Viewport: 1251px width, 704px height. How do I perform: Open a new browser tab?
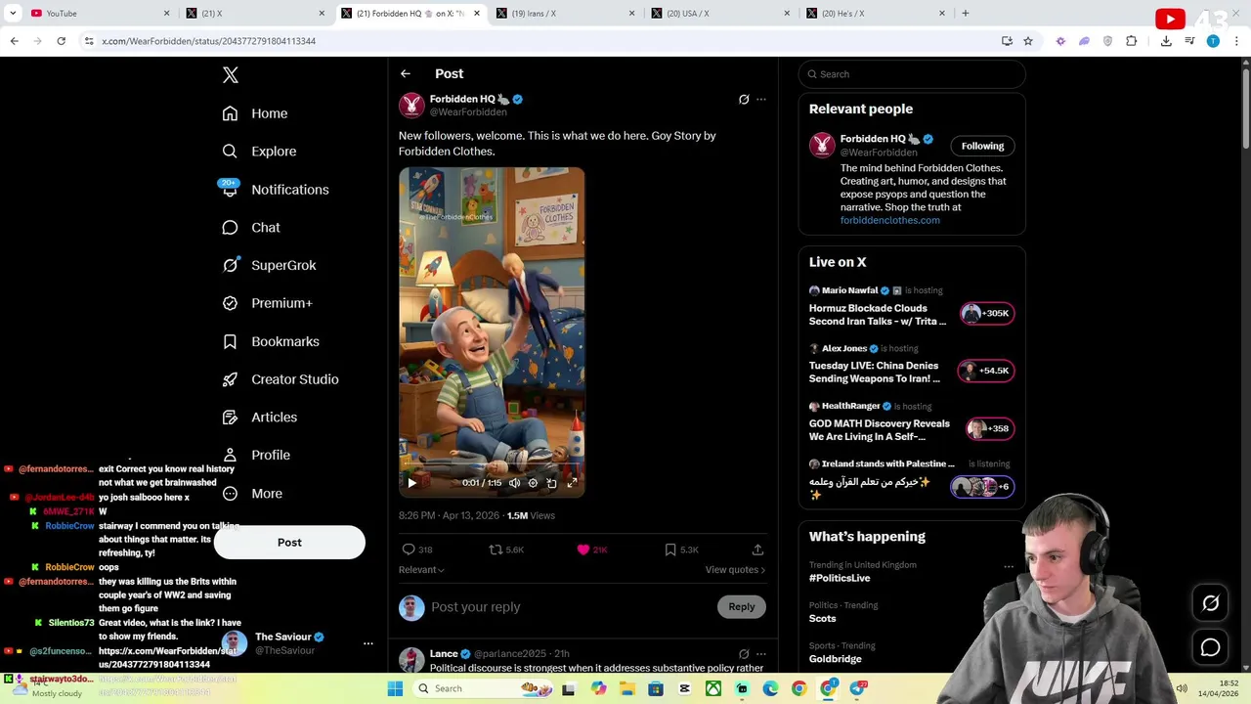click(x=965, y=13)
